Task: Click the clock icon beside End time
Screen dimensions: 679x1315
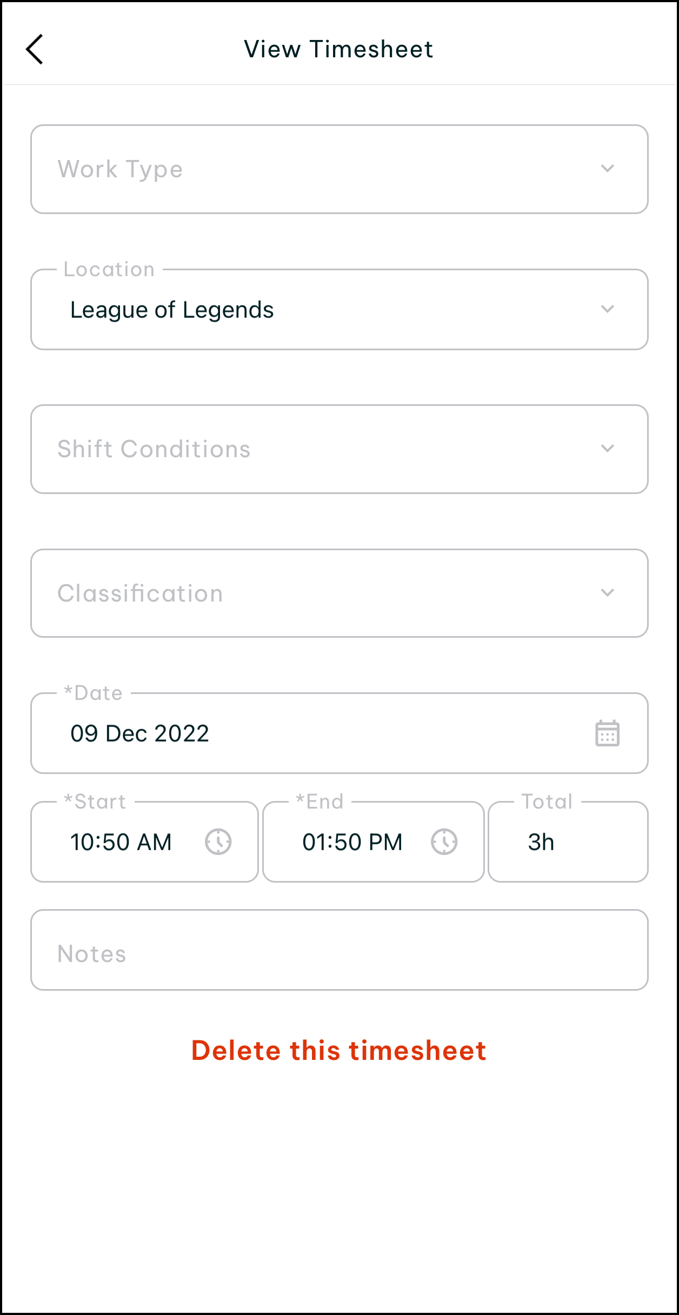Action: tap(444, 842)
